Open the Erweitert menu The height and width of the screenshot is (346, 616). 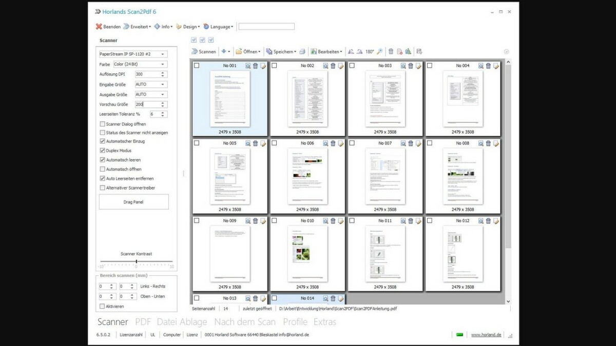pyautogui.click(x=137, y=27)
